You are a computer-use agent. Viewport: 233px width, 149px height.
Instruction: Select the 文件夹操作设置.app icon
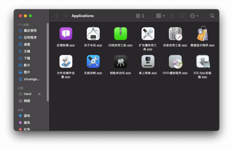click(66, 61)
